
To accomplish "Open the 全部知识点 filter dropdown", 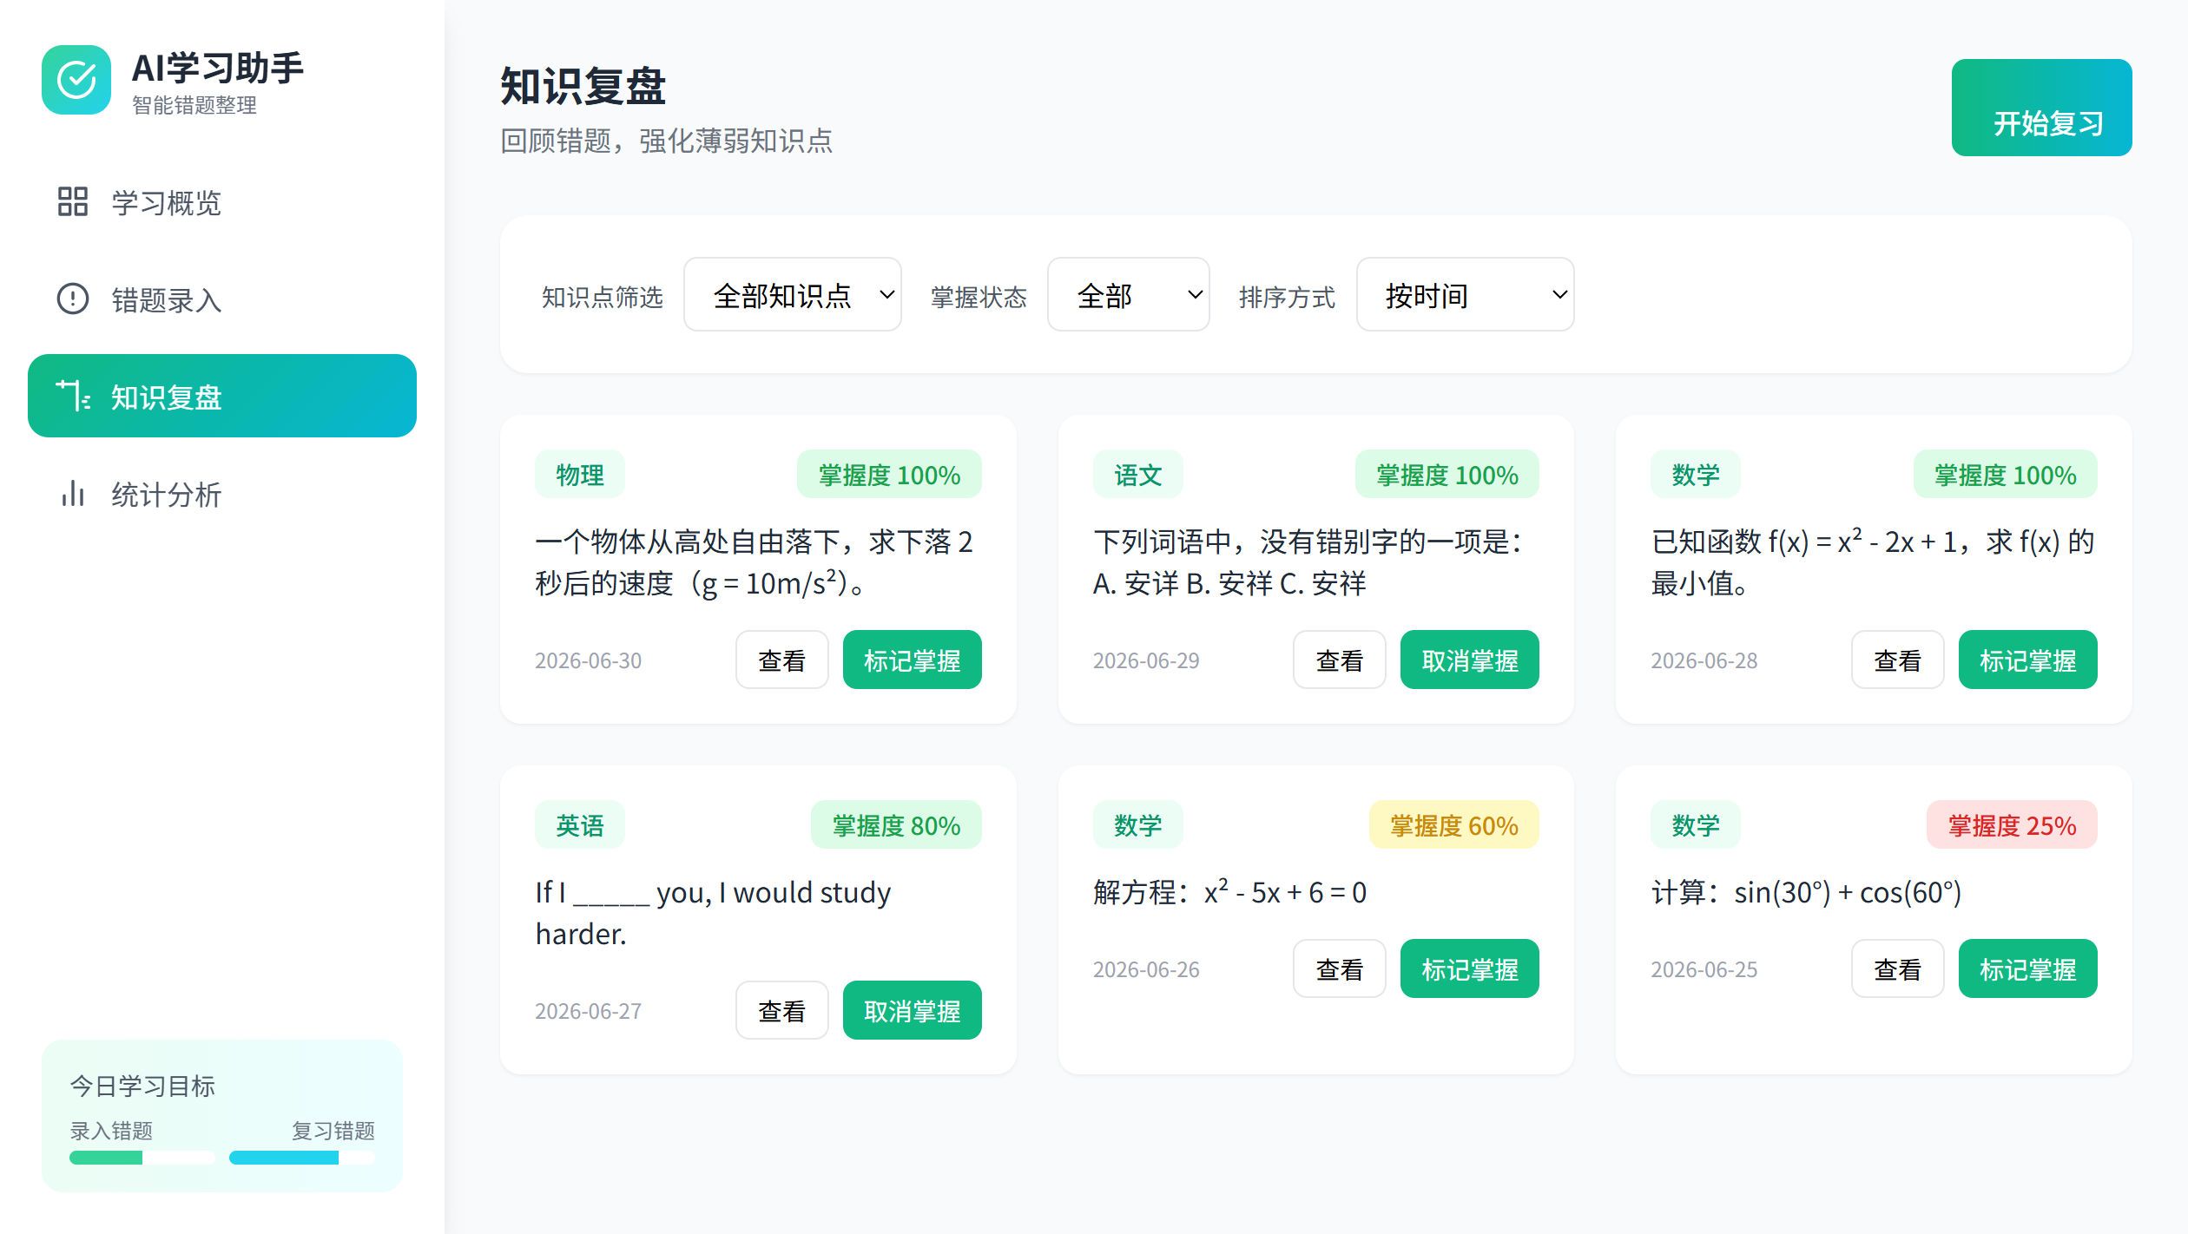I will click(x=793, y=294).
